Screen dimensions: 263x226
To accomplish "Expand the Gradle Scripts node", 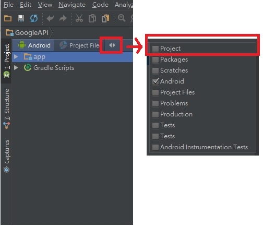I will 16,68.
